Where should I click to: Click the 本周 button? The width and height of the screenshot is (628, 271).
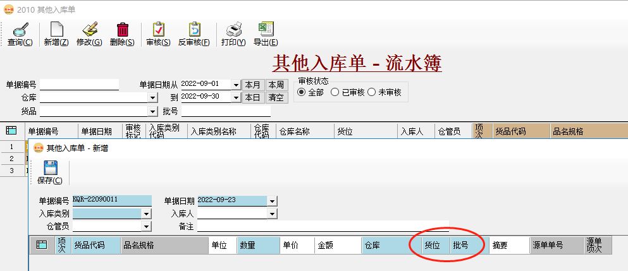click(276, 85)
